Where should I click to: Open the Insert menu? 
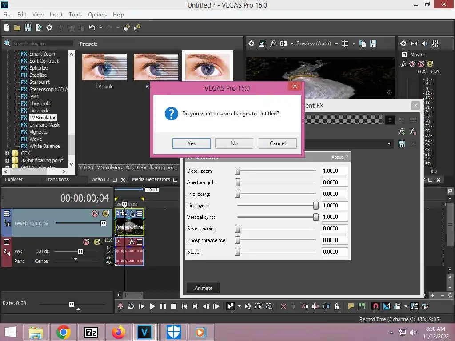pyautogui.click(x=56, y=15)
